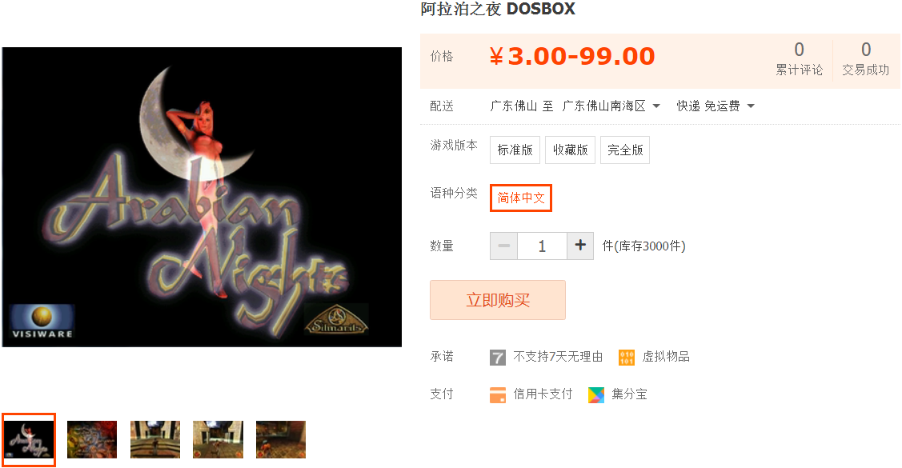Click the colorful 集分宝 icon
This screenshot has width=902, height=468.
click(x=596, y=395)
